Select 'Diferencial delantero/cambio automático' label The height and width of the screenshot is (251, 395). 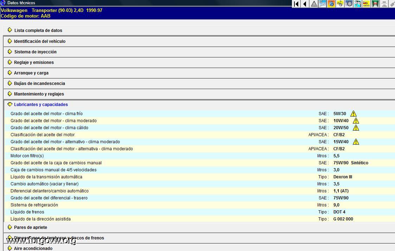click(49, 191)
